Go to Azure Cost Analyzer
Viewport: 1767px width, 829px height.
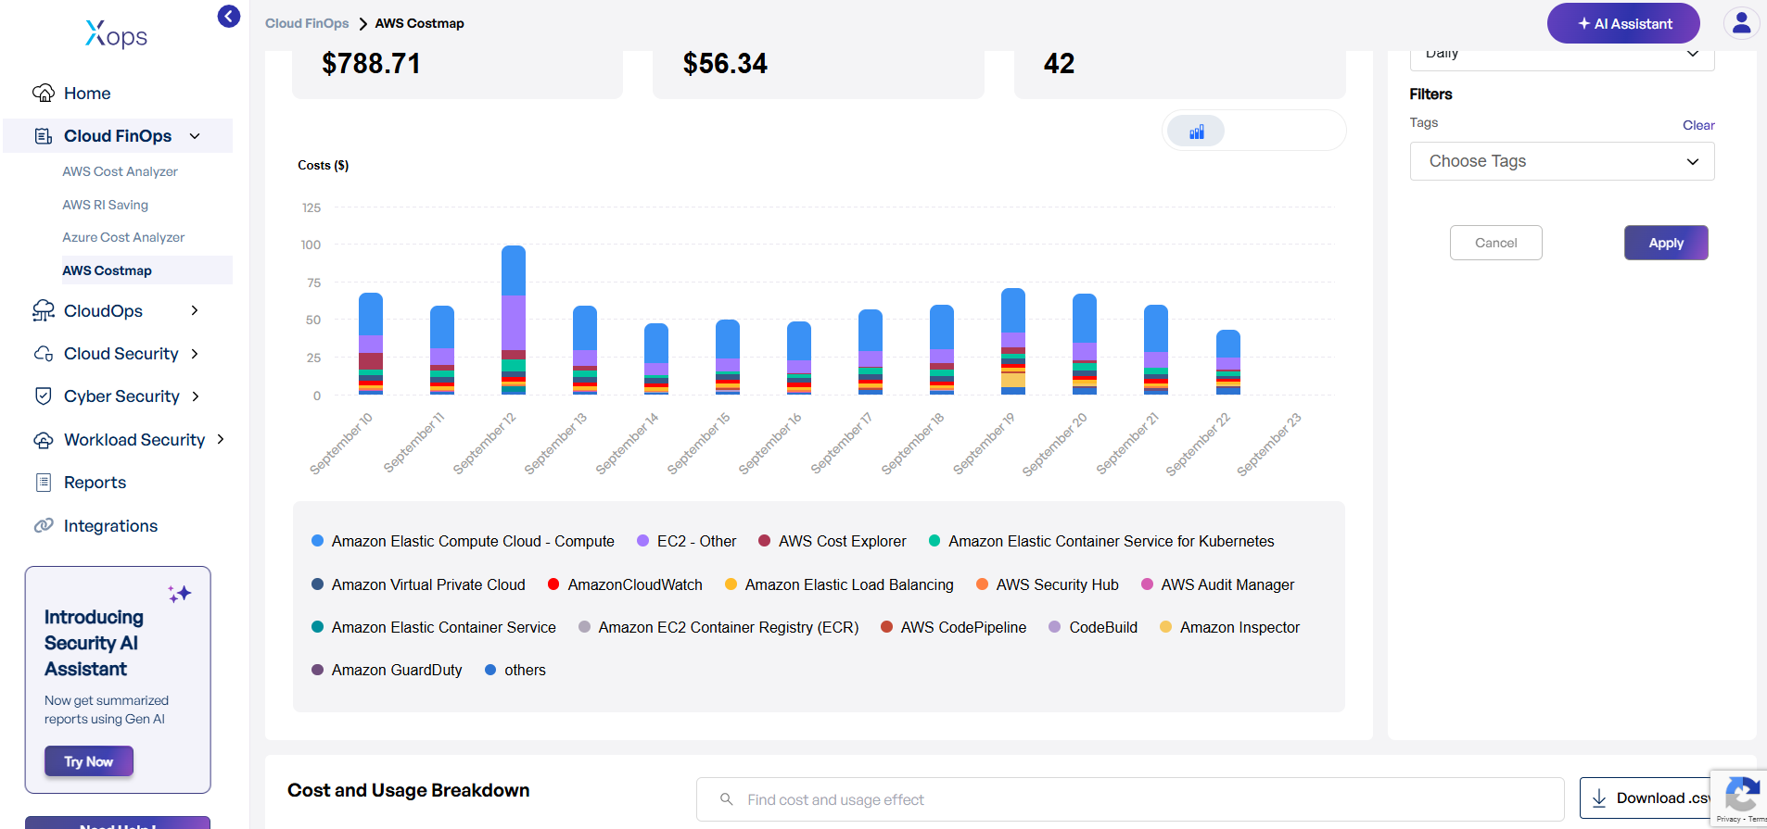123,237
